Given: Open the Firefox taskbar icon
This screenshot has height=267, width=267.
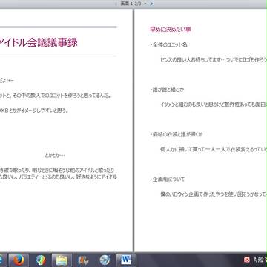Looking at the screenshot, I should tap(19, 260).
